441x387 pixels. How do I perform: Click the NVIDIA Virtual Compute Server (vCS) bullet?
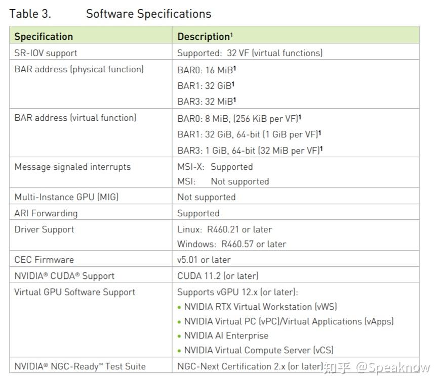[258, 350]
